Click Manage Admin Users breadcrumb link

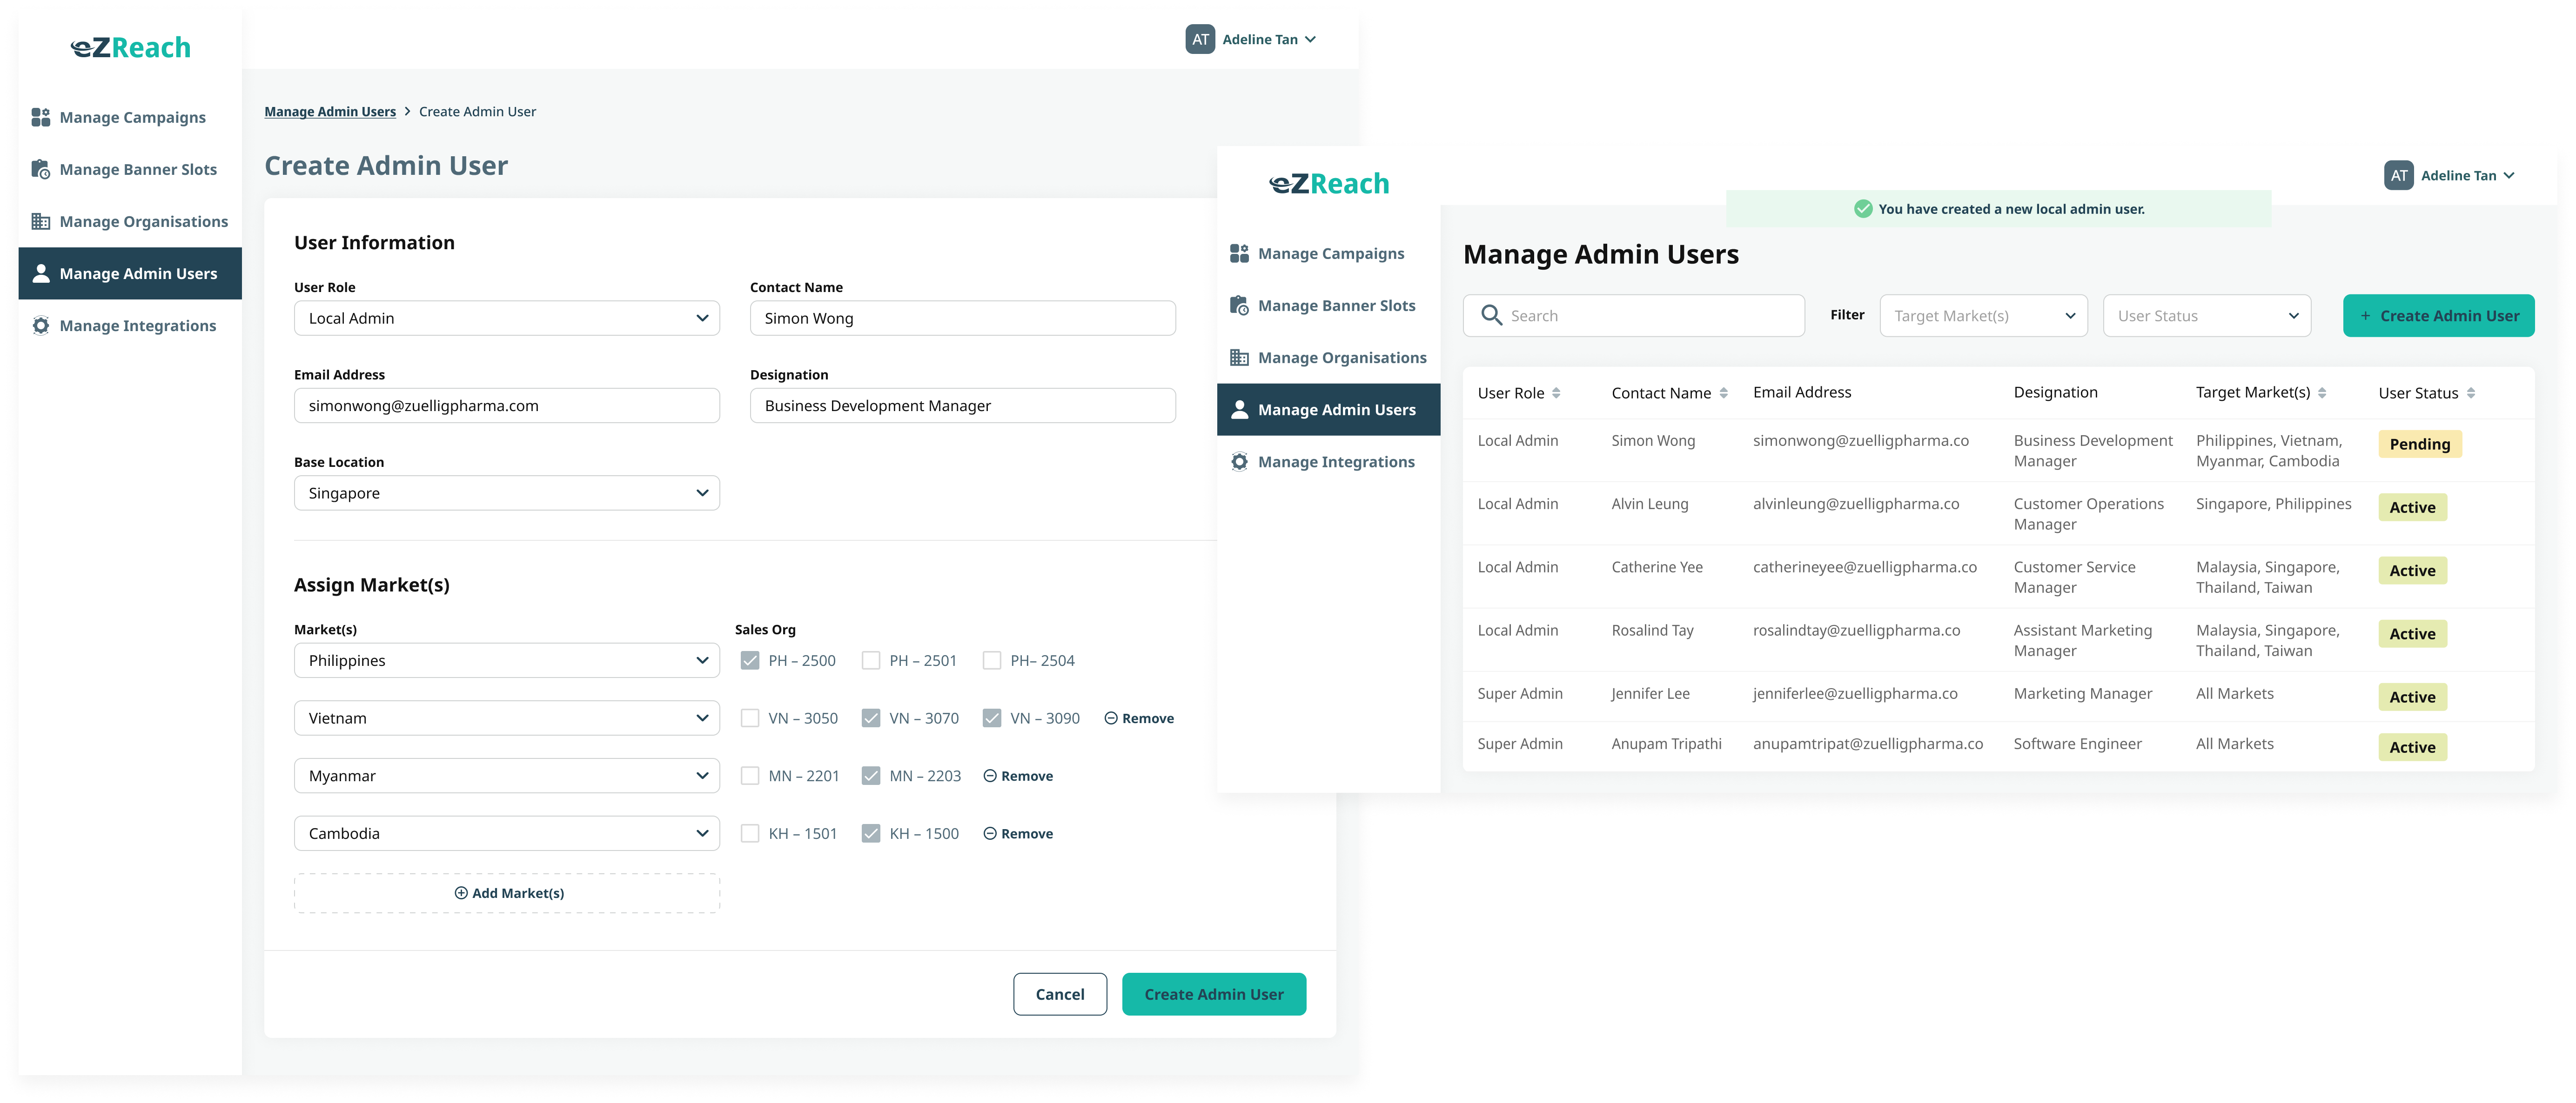tap(330, 112)
